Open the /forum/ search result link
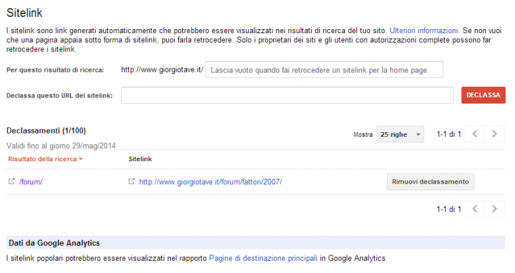 pyautogui.click(x=31, y=182)
